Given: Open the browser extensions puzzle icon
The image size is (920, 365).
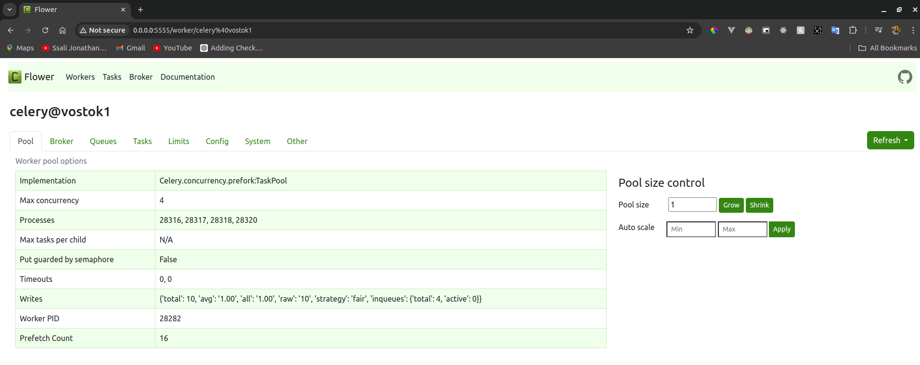Looking at the screenshot, I should coord(853,30).
